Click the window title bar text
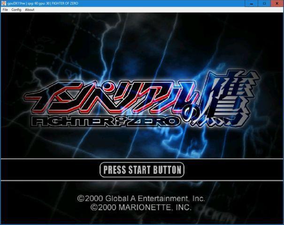Viewport: 284px width, 225px height. pos(43,3)
